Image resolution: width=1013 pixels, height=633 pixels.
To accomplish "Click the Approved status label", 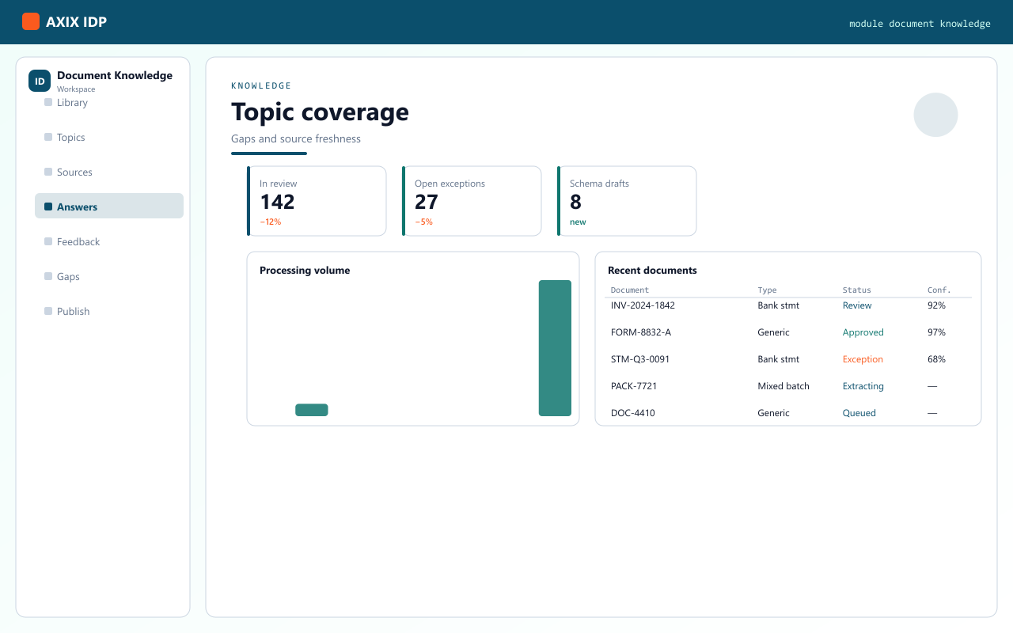I will click(863, 332).
